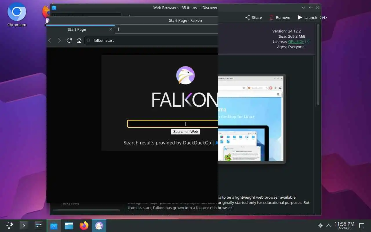Click the external link icon beside GPL-3.0+
This screenshot has width=371, height=232.
pyautogui.click(x=307, y=41)
